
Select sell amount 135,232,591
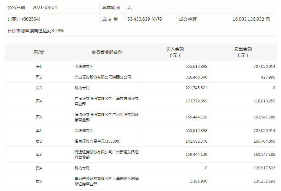click(x=264, y=181)
